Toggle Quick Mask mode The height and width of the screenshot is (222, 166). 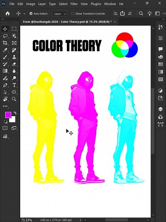pyautogui.click(x=5, y=128)
